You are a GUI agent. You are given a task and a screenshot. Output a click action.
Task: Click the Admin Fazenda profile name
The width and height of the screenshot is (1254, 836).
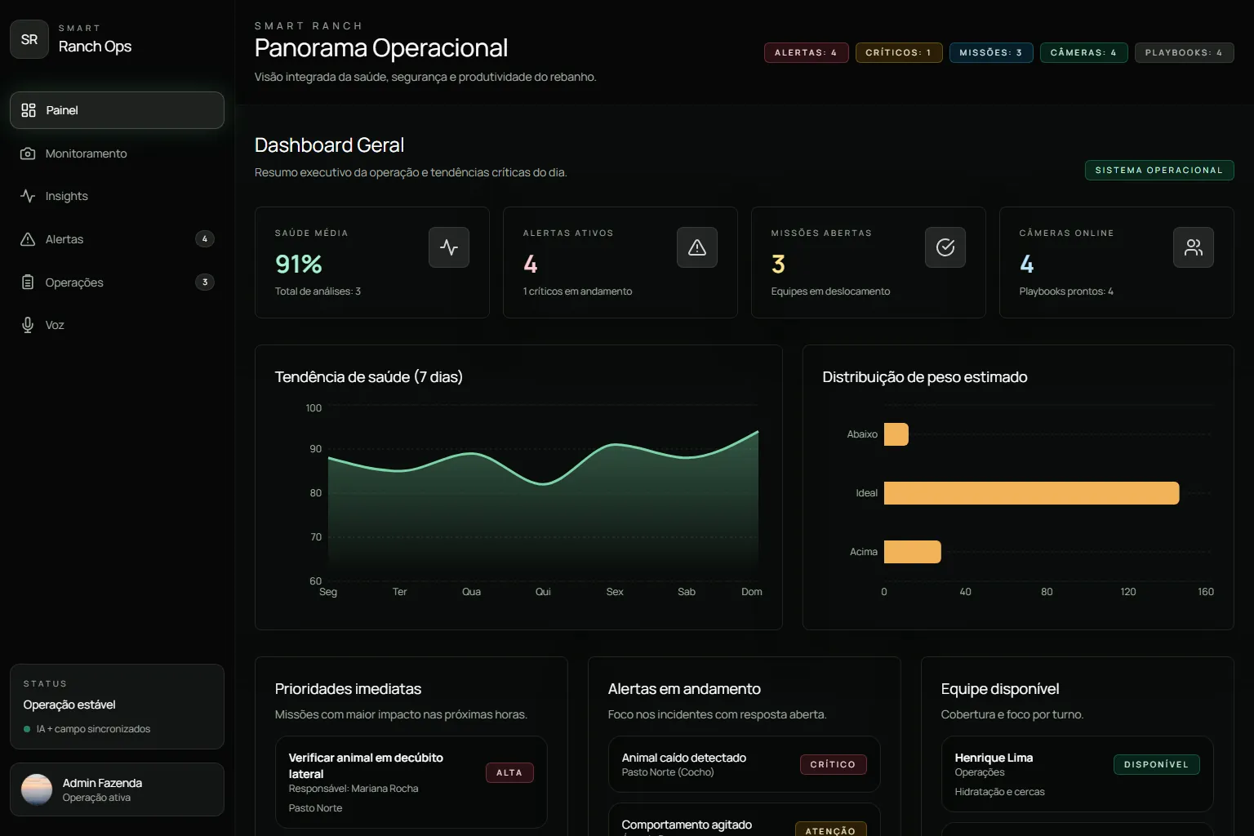click(x=102, y=783)
